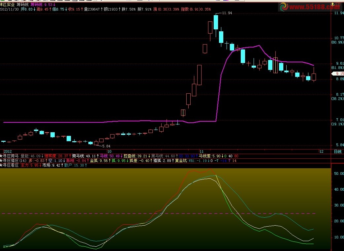Open the 日线 period selector
The image size is (344, 251).
click(x=337, y=151)
